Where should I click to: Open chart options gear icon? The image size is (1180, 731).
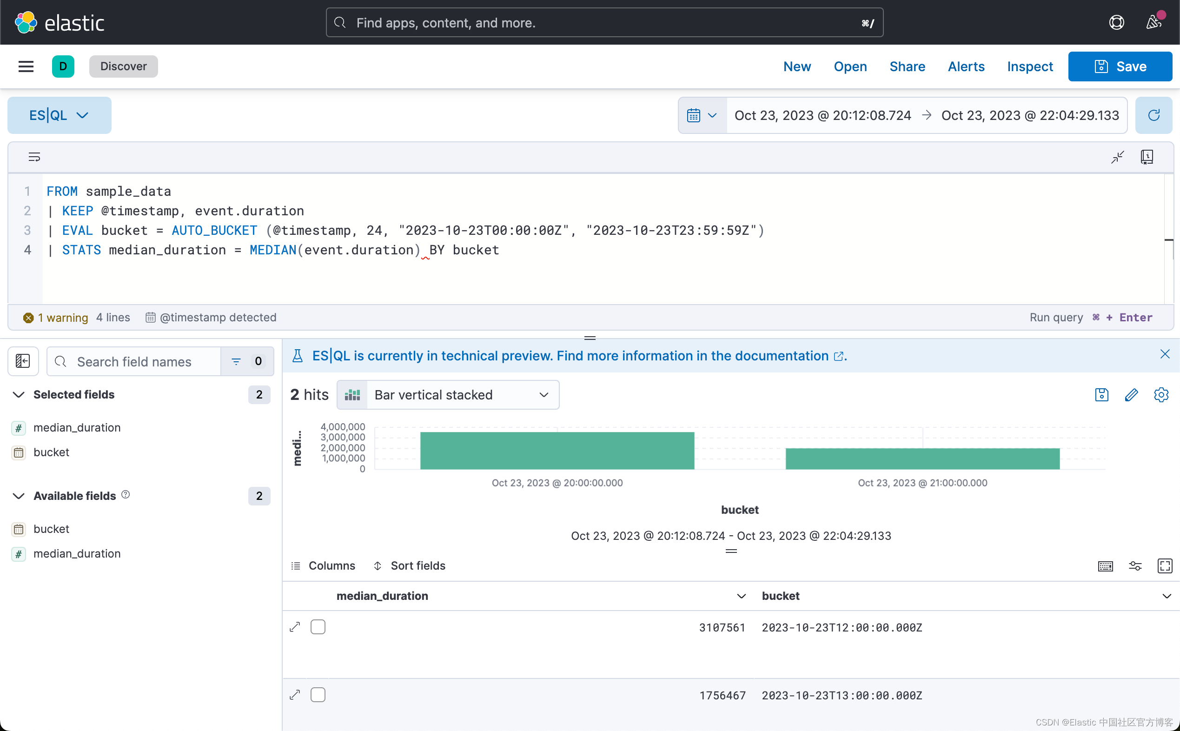[1160, 395]
